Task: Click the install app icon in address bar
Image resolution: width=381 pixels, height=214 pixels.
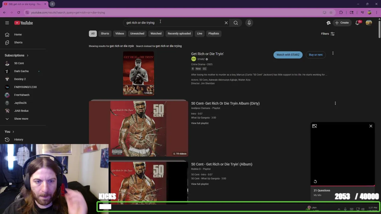Action: pos(324,12)
